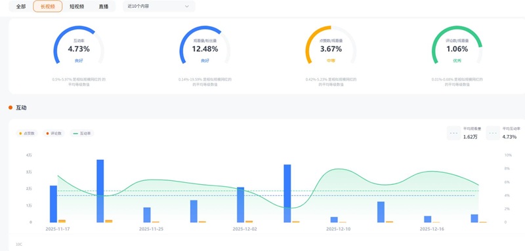The height and width of the screenshot is (251, 525).
Task: Click the orange bar at 2025-11-17
Action: [x=62, y=221]
